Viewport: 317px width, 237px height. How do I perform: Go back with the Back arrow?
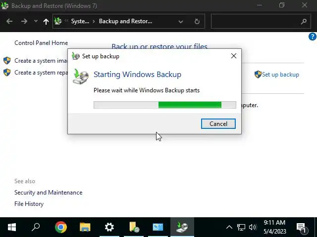coord(9,21)
